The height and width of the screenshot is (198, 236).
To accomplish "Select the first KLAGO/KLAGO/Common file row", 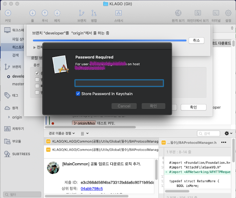I will pos(101,141).
